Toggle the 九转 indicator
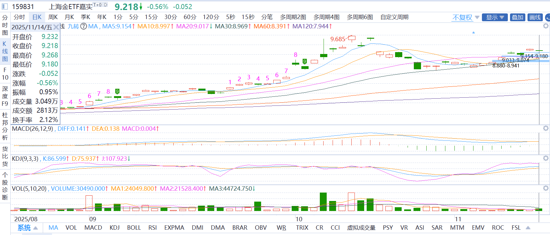The width and height of the screenshot is (550, 235). tap(73, 26)
